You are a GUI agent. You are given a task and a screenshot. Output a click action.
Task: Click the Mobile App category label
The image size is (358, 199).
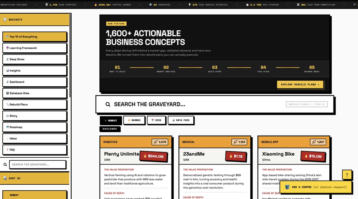[270, 142]
